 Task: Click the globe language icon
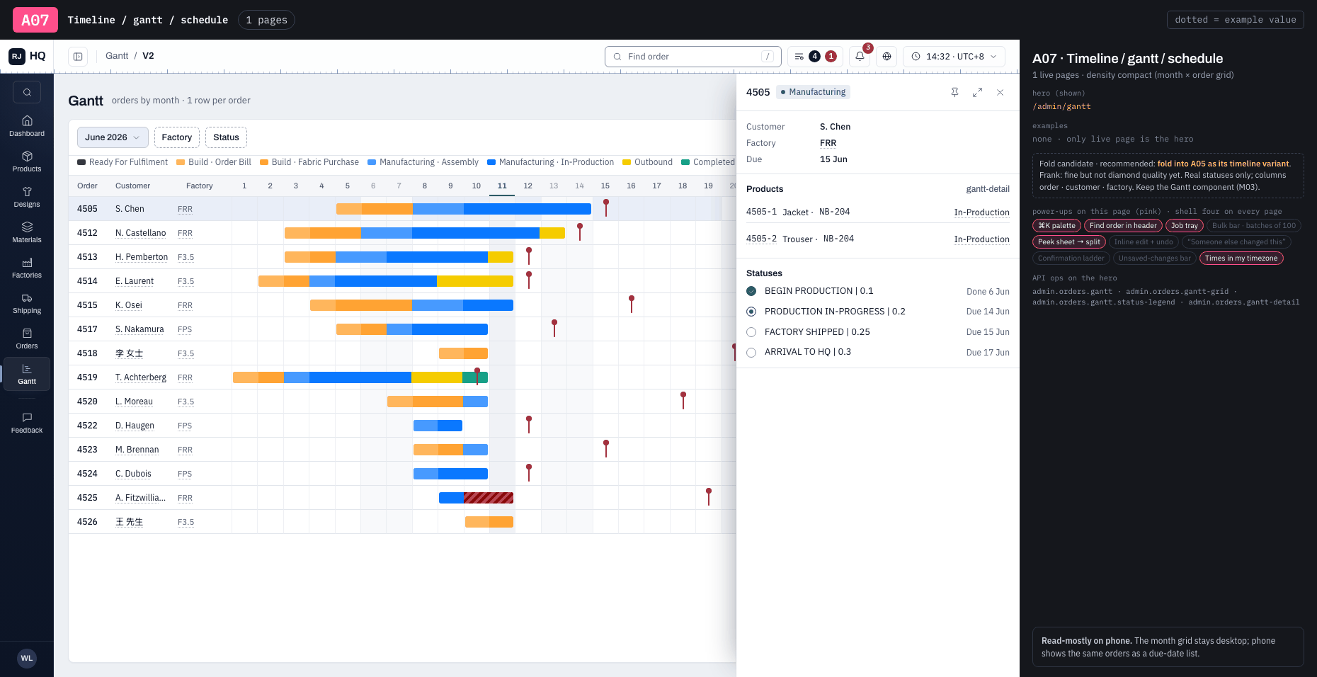[x=886, y=57]
